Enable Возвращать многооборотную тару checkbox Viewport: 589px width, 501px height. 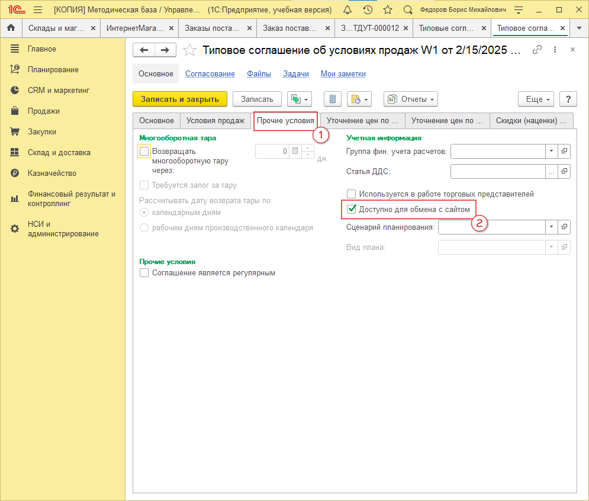pyautogui.click(x=144, y=152)
